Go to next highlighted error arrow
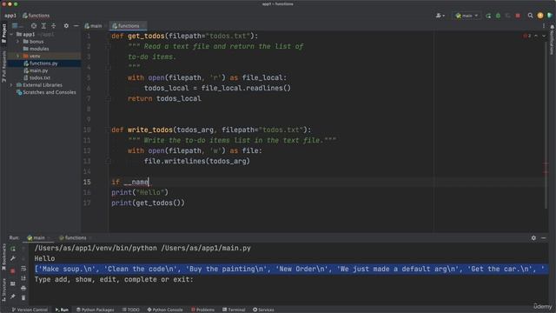Screen dimensions: 556x313 tap(544, 36)
